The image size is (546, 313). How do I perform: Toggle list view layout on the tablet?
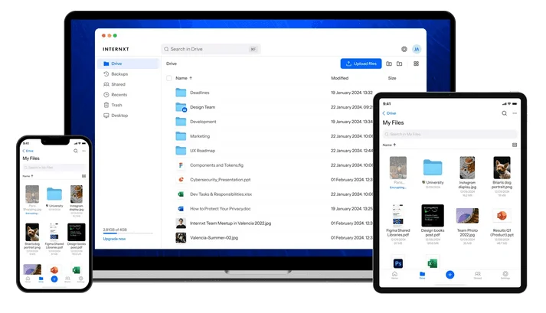515,145
